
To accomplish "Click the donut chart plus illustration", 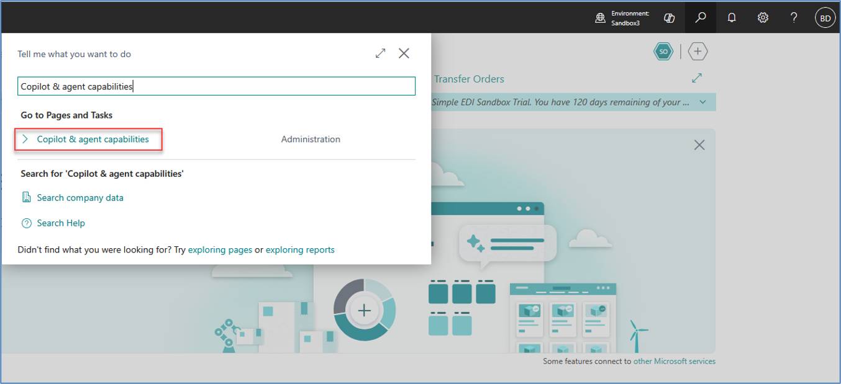I will [x=365, y=310].
